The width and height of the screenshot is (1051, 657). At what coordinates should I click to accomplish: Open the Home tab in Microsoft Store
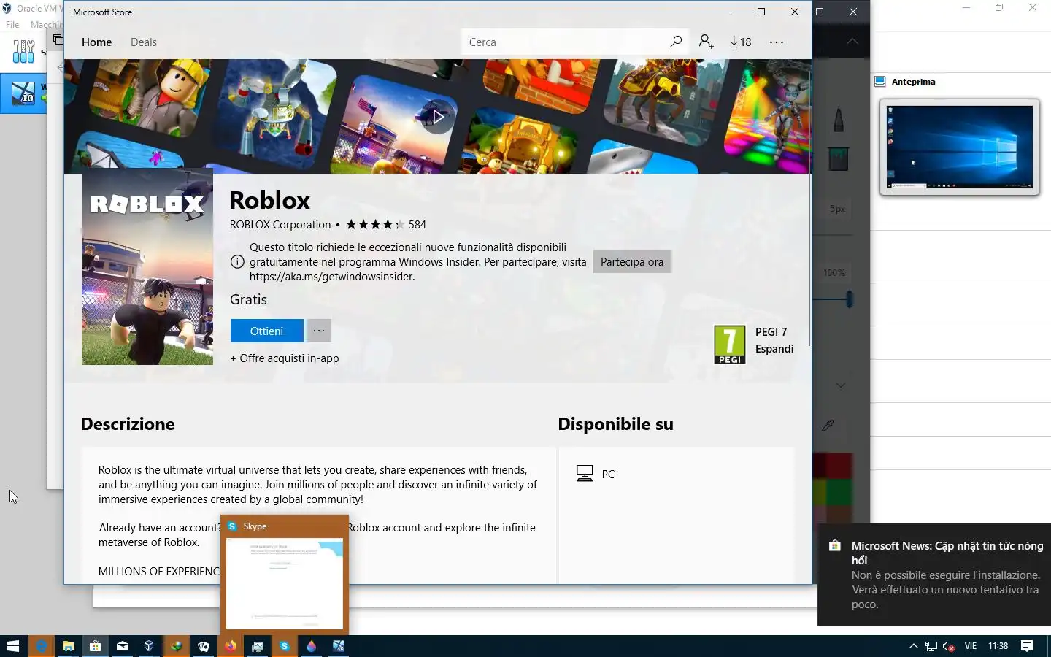pos(96,42)
